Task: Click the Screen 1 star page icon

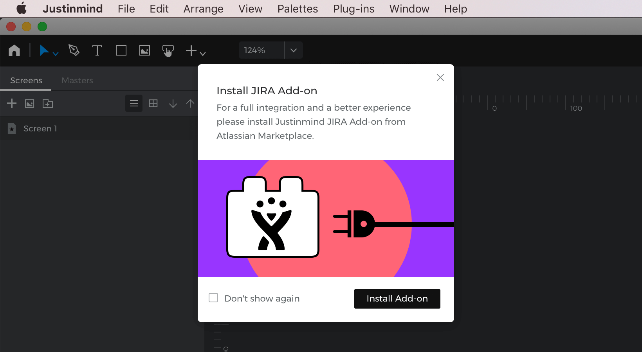Action: (x=12, y=128)
